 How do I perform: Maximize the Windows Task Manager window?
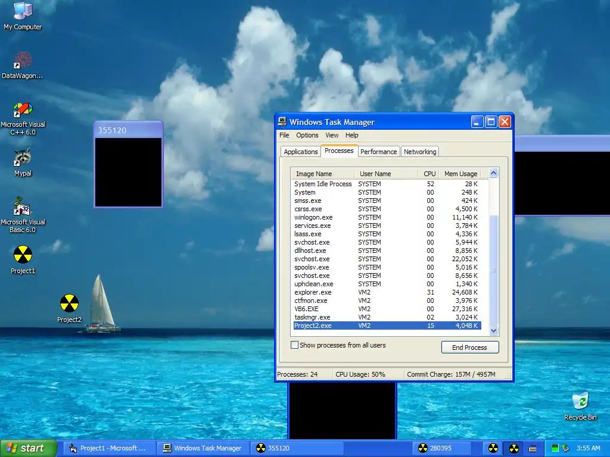pos(491,122)
